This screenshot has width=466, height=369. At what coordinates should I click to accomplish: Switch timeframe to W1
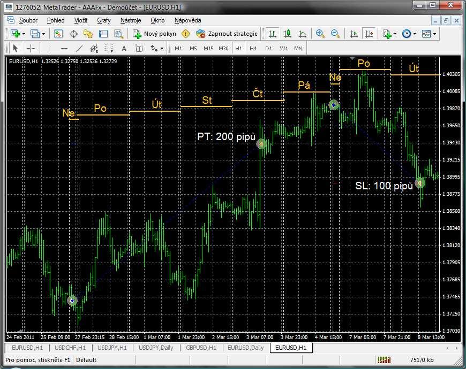284,48
